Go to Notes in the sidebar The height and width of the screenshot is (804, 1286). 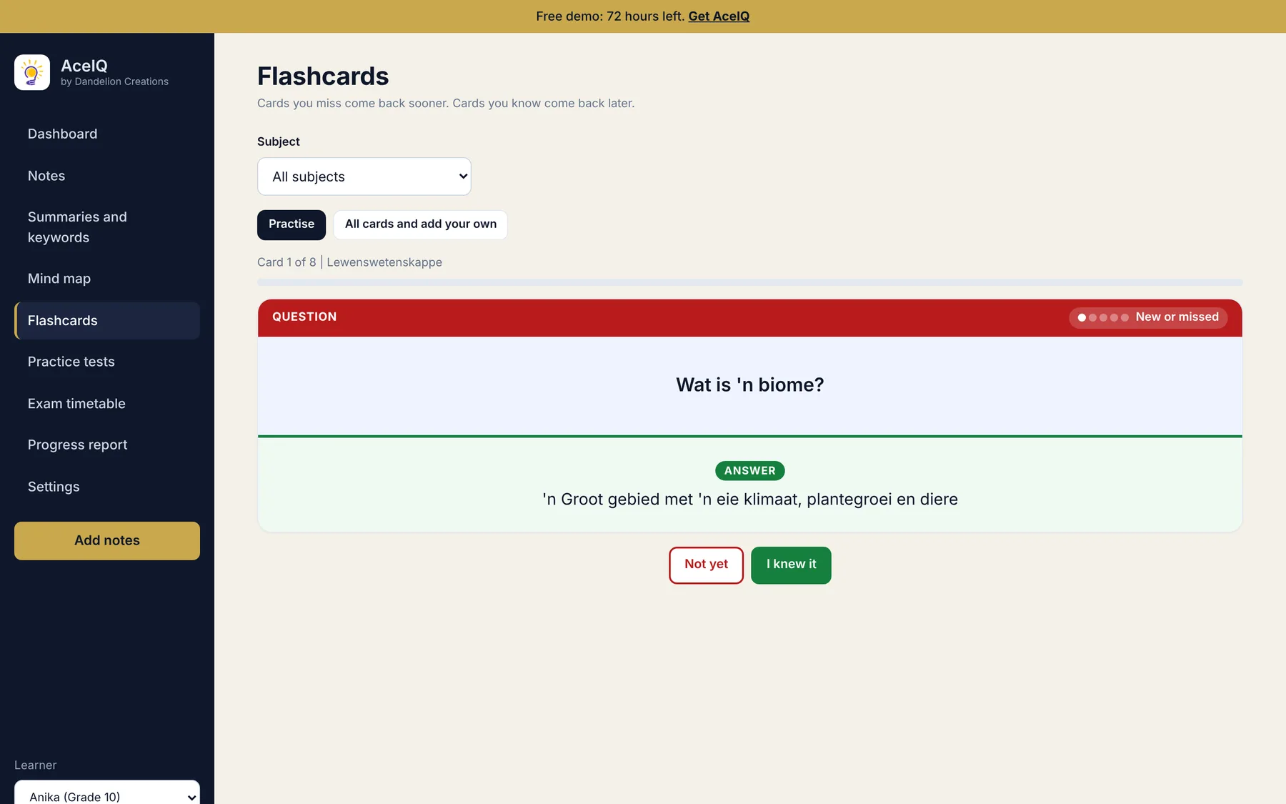[107, 176]
